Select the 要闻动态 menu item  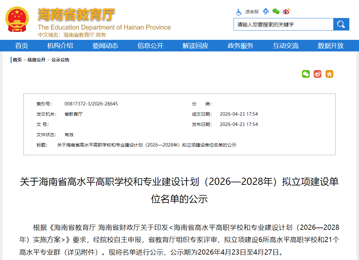[105, 46]
